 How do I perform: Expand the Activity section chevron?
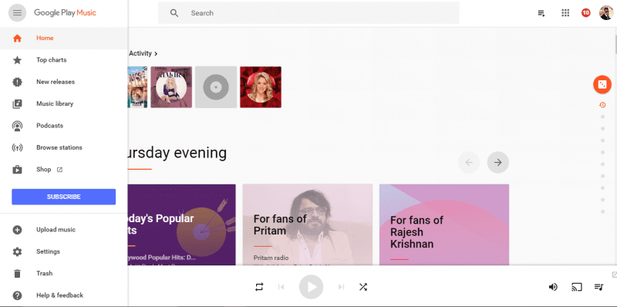pyautogui.click(x=157, y=53)
